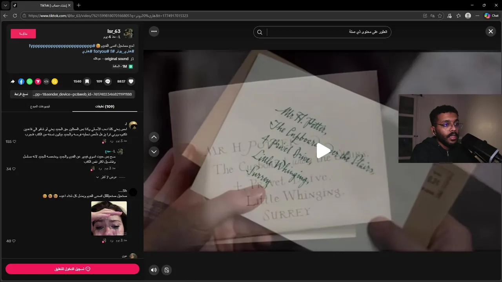Open the 1M location tag with the green pin

click(122, 67)
